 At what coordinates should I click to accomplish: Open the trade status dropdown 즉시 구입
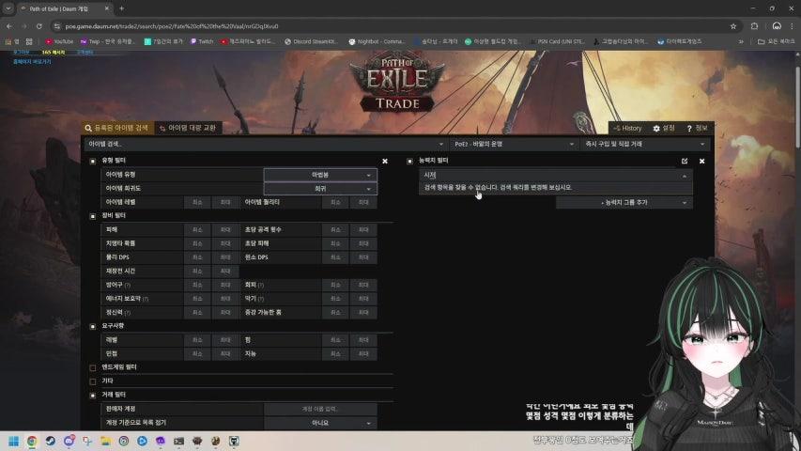pos(645,144)
